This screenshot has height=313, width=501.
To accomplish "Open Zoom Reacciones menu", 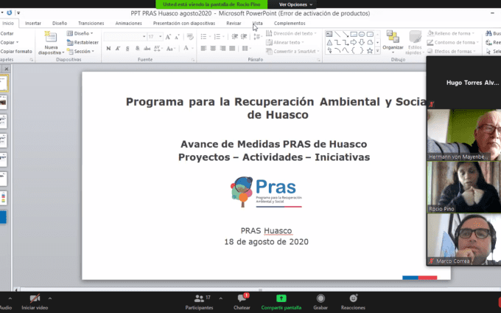I will pos(353,303).
